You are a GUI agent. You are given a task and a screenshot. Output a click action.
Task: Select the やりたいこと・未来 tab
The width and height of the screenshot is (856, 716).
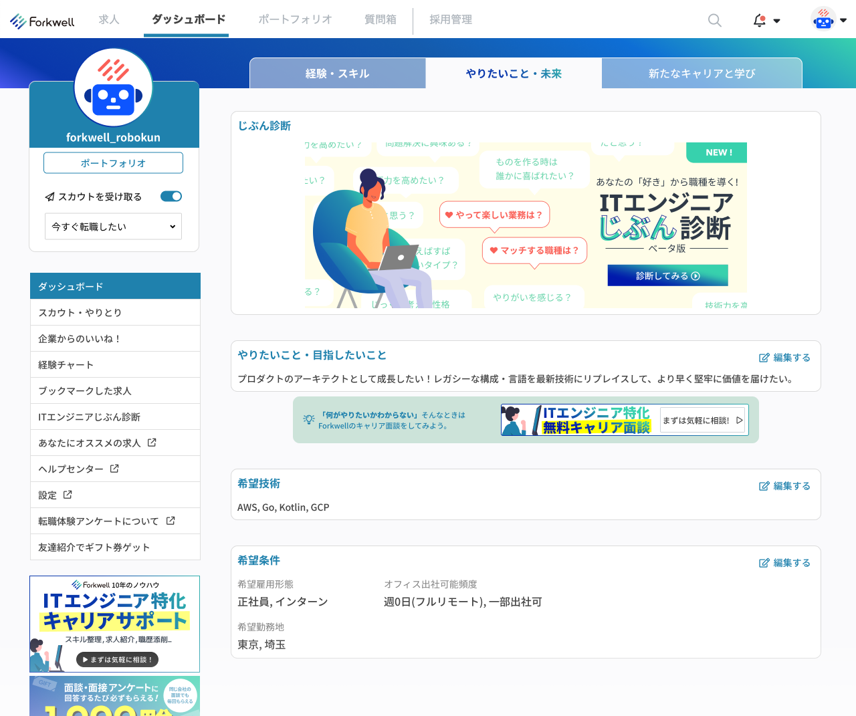pyautogui.click(x=514, y=74)
